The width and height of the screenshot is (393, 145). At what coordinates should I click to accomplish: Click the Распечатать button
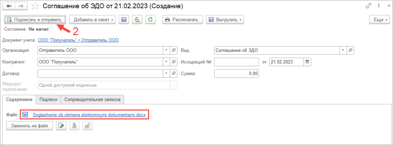pos(182,20)
